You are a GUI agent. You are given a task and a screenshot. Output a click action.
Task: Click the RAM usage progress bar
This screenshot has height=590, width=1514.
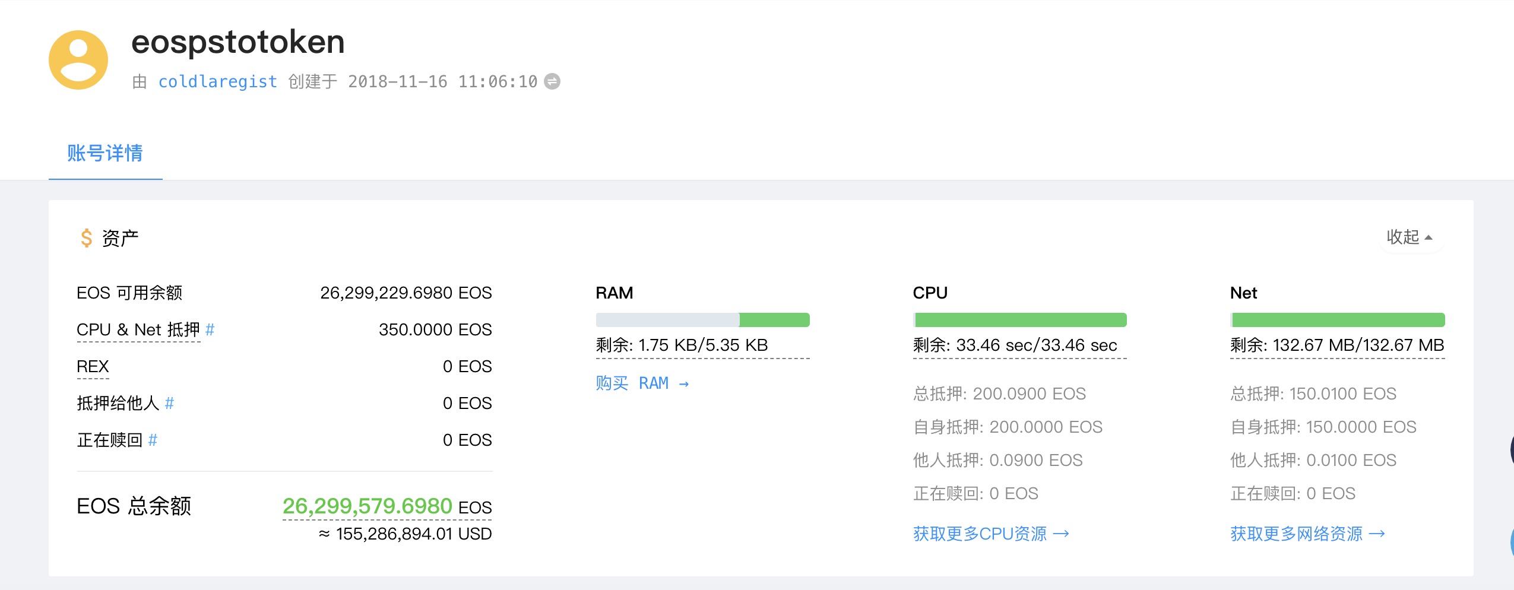702,320
